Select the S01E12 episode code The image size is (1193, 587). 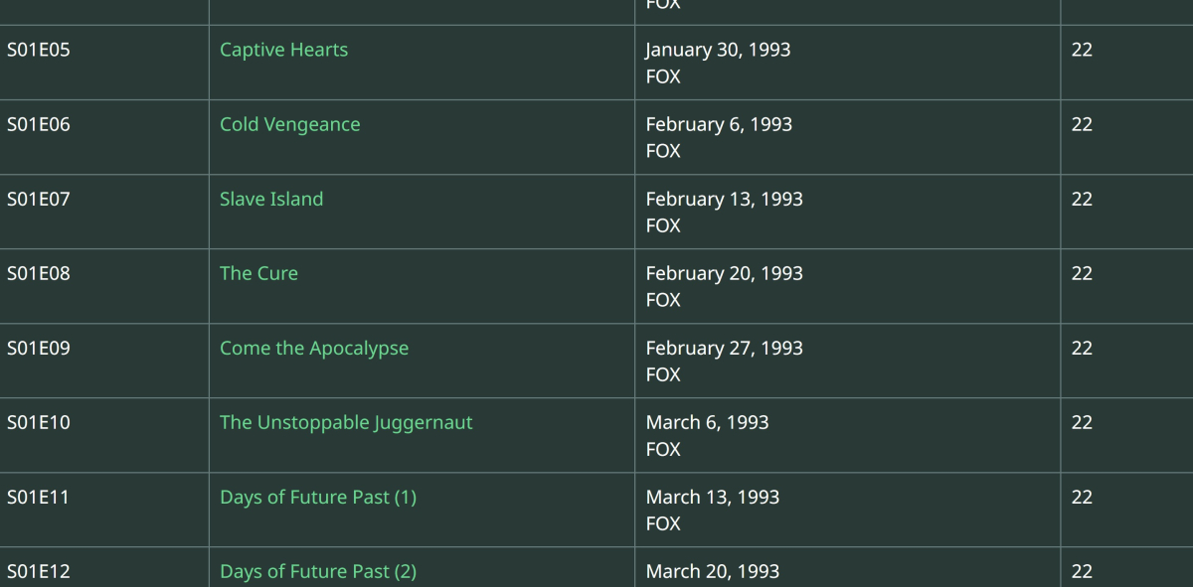39,571
